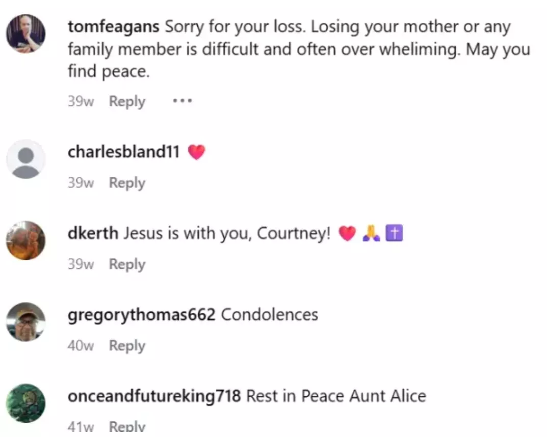The image size is (547, 437).
Task: View gregorythomas662 profile avatar
Action: point(25,322)
